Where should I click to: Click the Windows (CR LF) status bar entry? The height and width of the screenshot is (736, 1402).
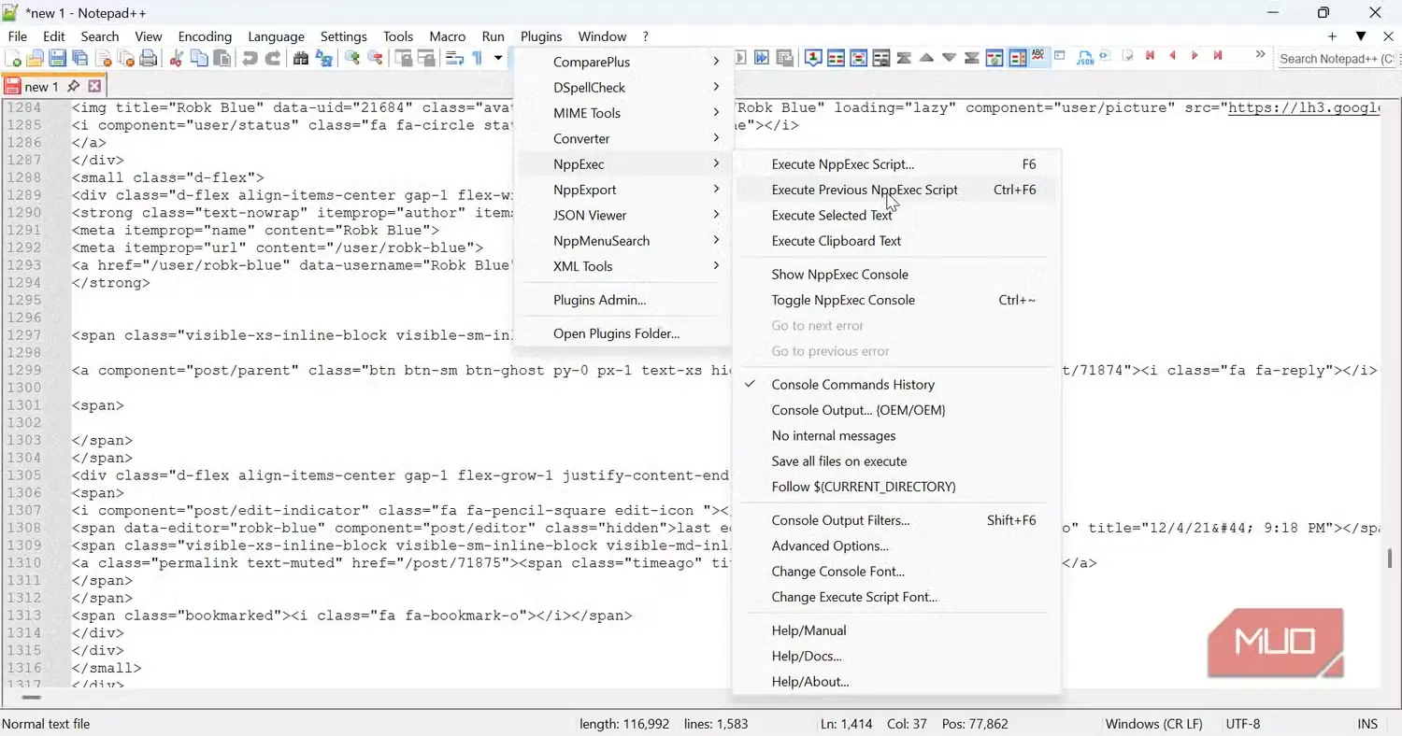tap(1153, 724)
